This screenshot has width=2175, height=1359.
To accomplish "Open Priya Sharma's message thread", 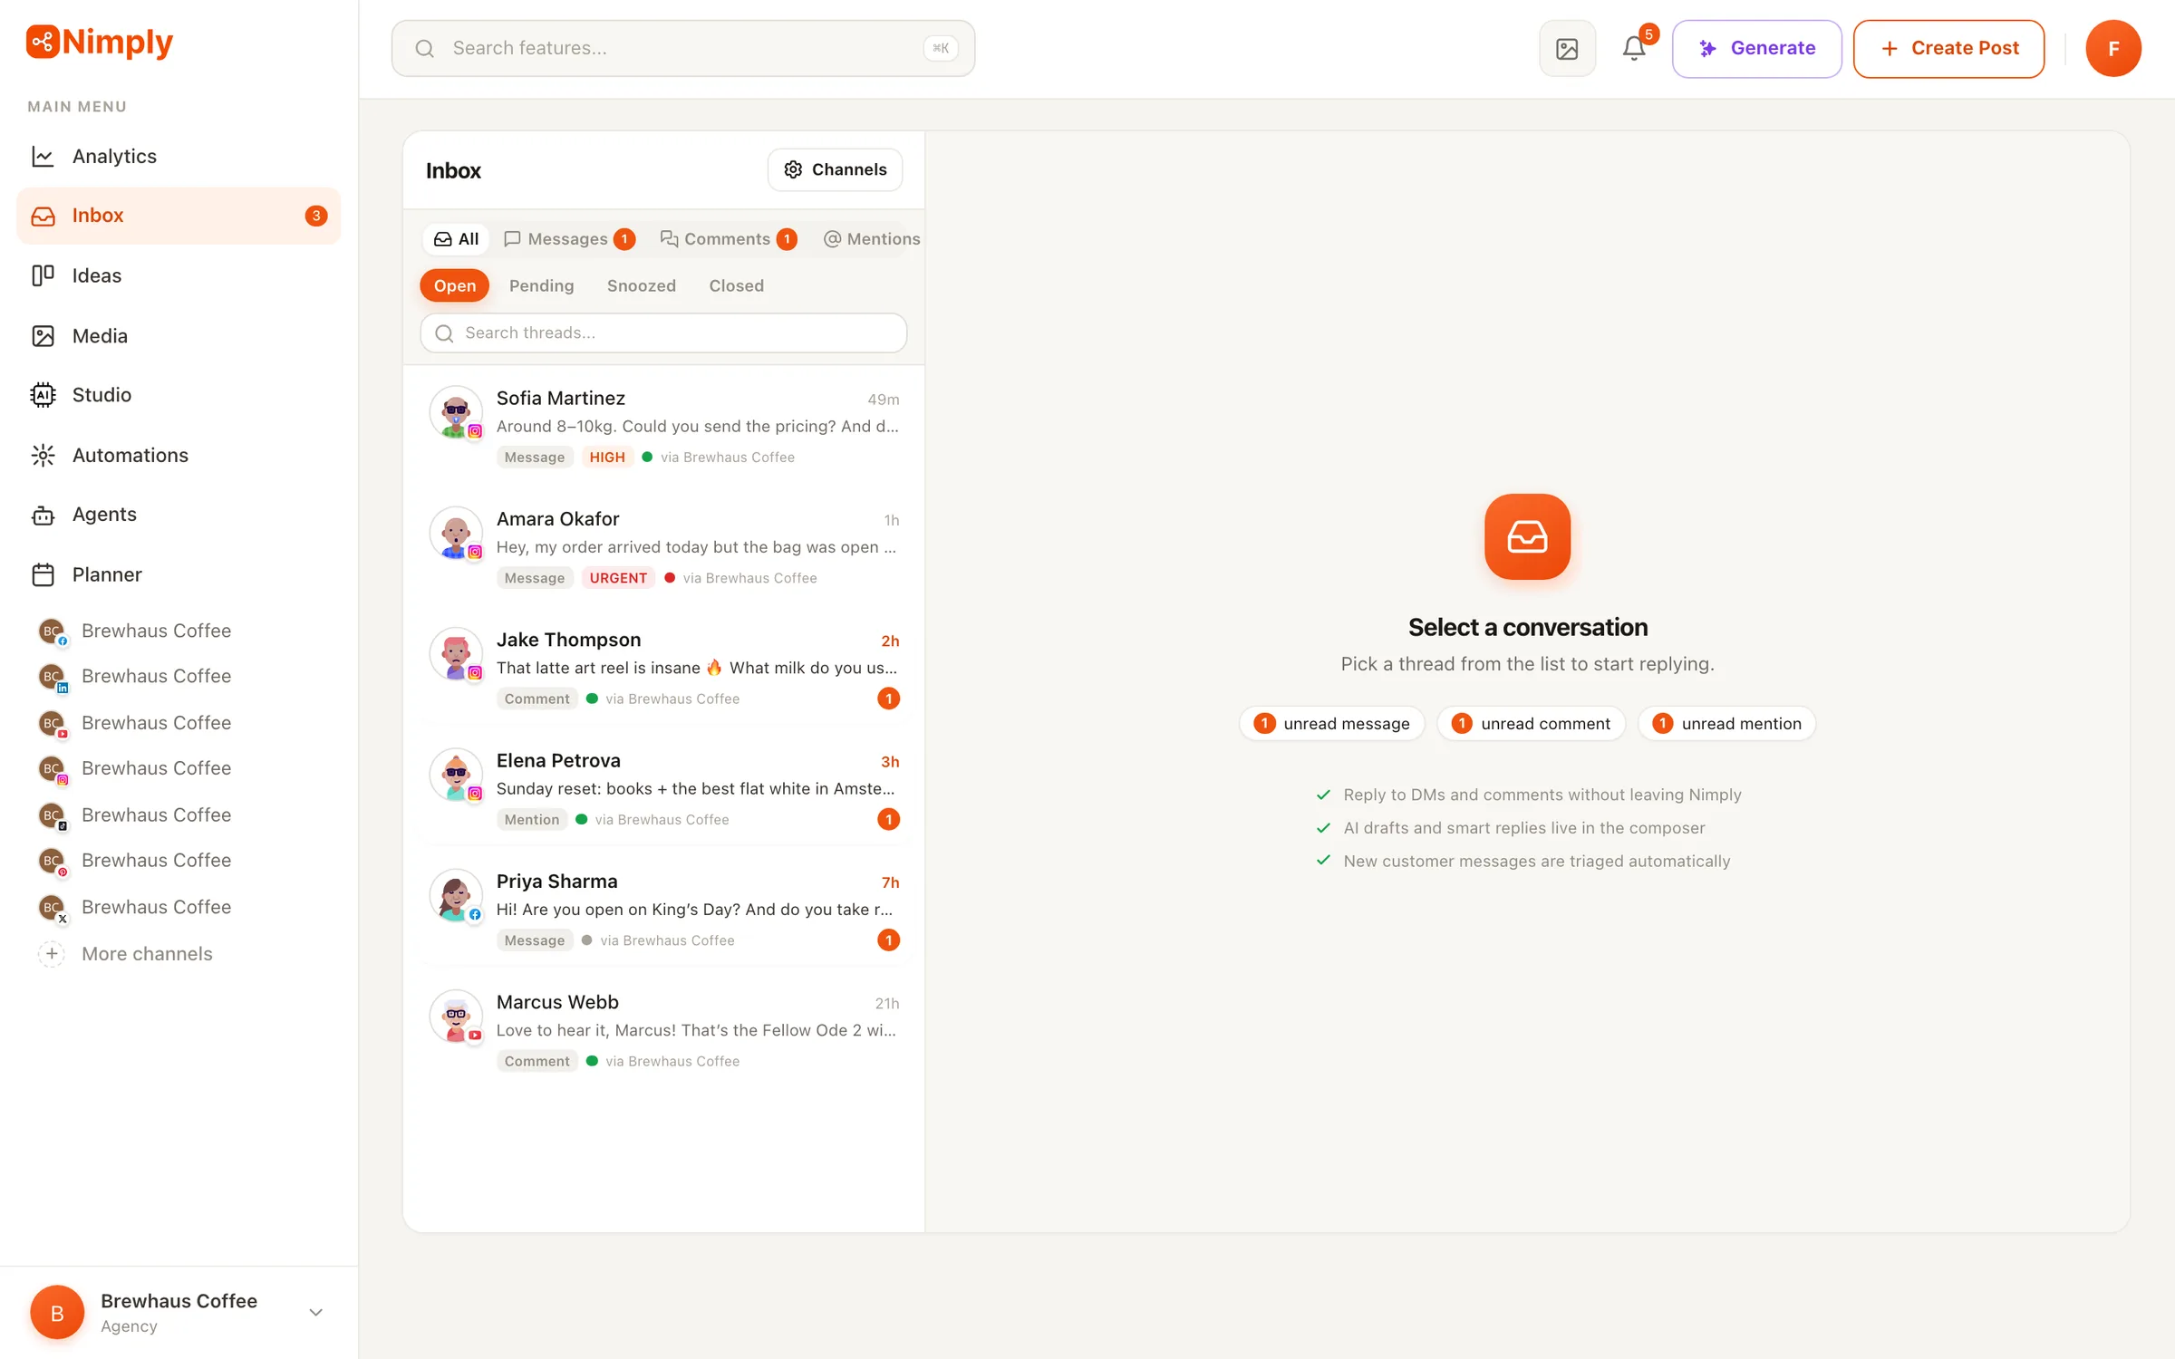I will point(663,910).
